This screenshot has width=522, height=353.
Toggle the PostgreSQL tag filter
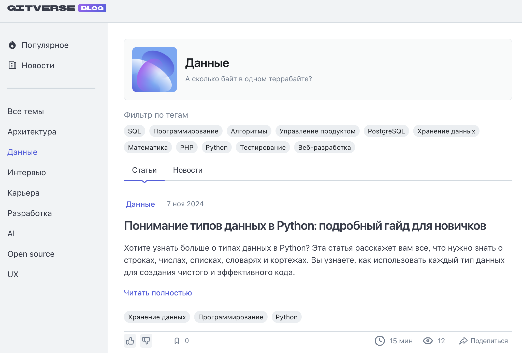pyautogui.click(x=386, y=131)
